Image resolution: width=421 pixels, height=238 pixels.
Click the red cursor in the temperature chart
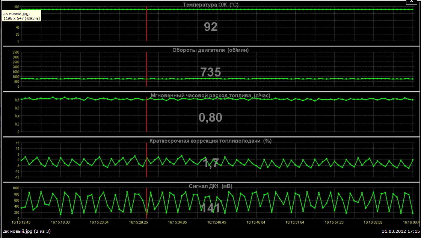(x=146, y=24)
